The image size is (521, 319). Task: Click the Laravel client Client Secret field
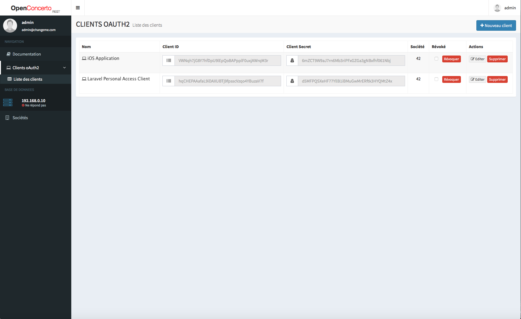(351, 81)
